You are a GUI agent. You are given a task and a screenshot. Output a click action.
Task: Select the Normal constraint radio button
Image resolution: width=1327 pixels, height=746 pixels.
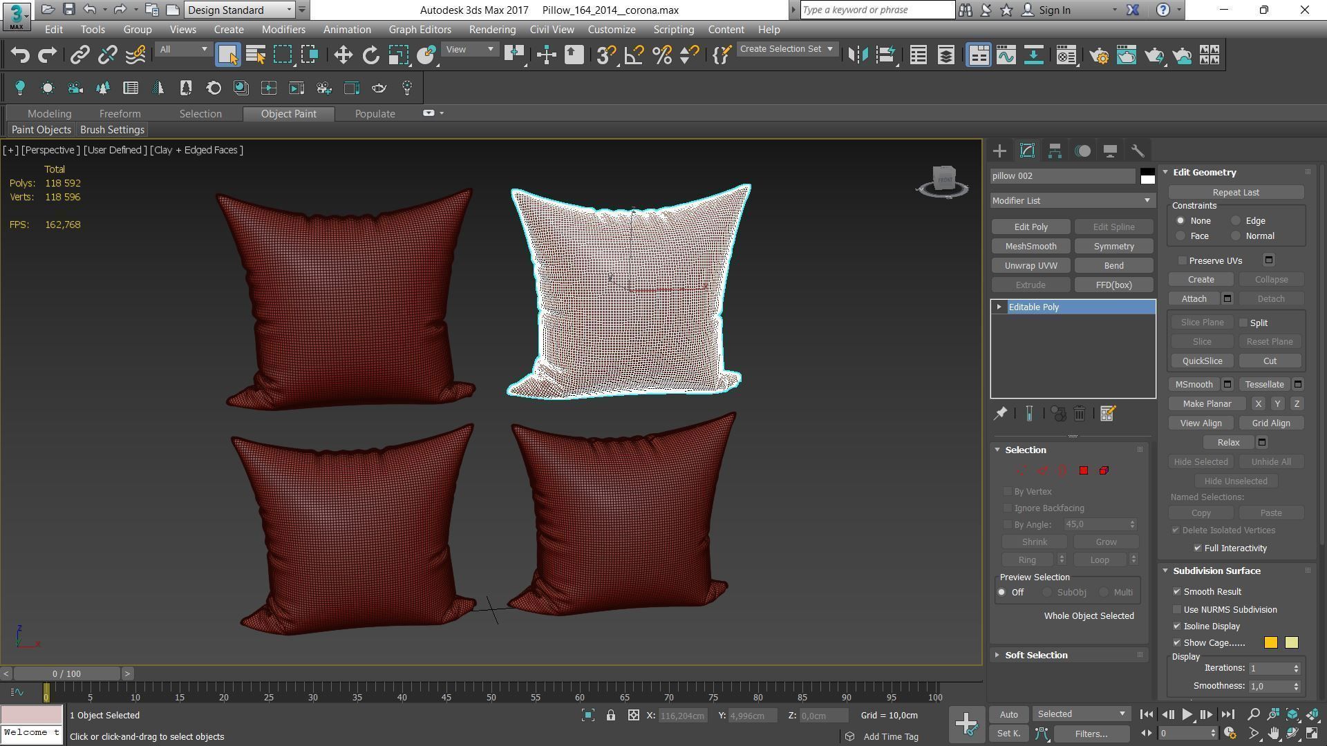point(1236,236)
